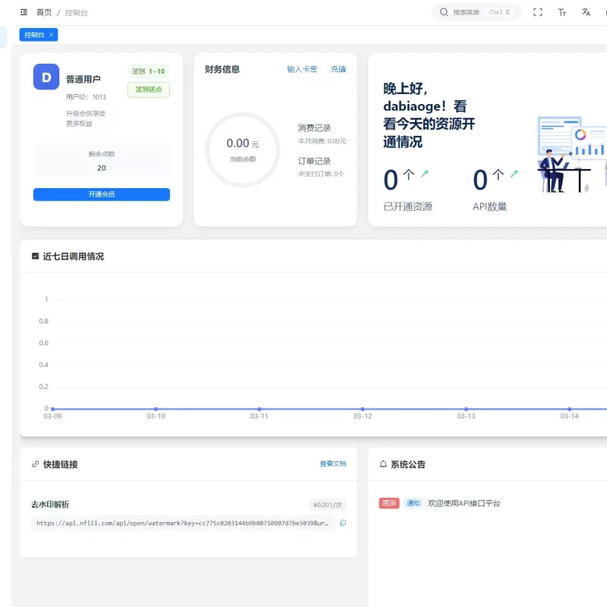The image size is (607, 607).
Task: Click 本月消费: 0.00元 text
Action: pyautogui.click(x=322, y=141)
